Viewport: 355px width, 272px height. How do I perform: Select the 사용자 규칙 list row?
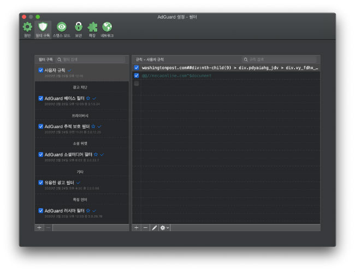(82, 72)
